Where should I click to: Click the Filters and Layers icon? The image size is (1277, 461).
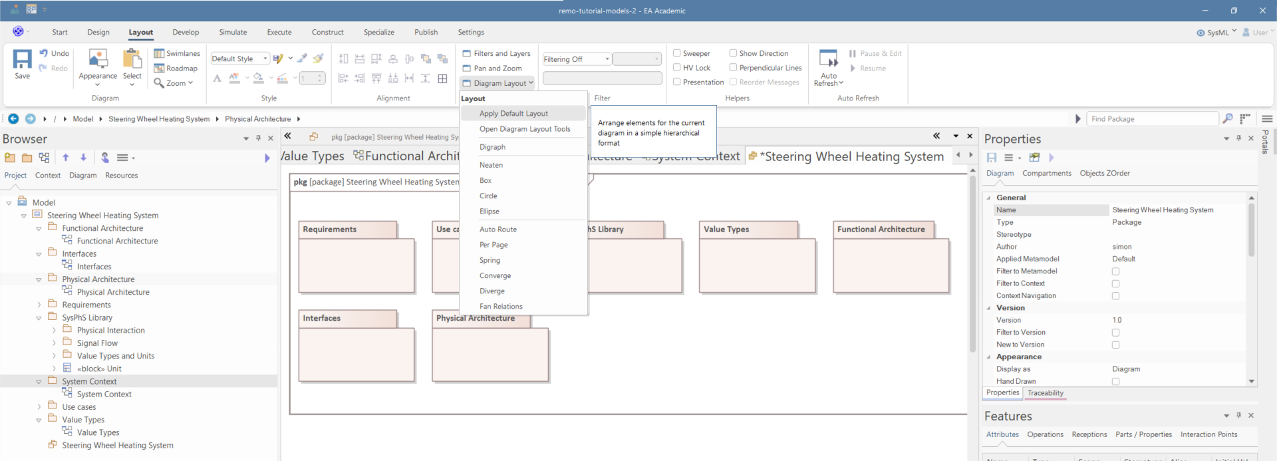[467, 53]
